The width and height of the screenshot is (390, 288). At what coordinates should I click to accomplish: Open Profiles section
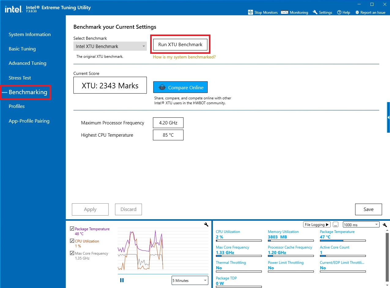17,106
